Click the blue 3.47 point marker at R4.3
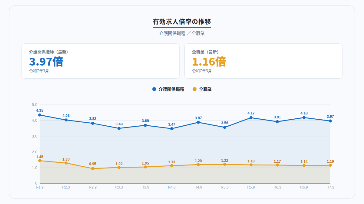Viewport: 364px width, 204px height. coord(172,129)
